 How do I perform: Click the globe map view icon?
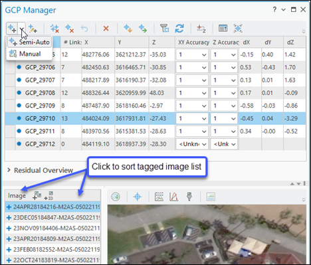(116, 197)
